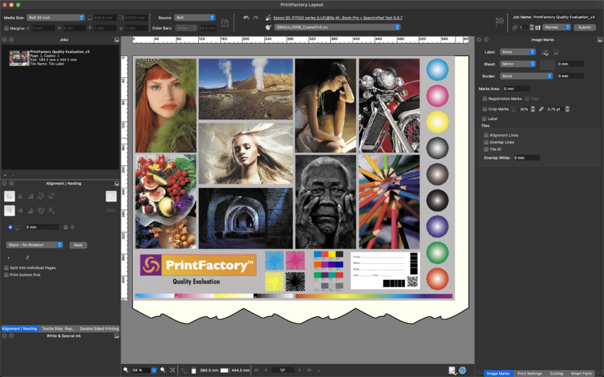
Task: Toggle the Crop Marks checkbox
Action: click(485, 109)
